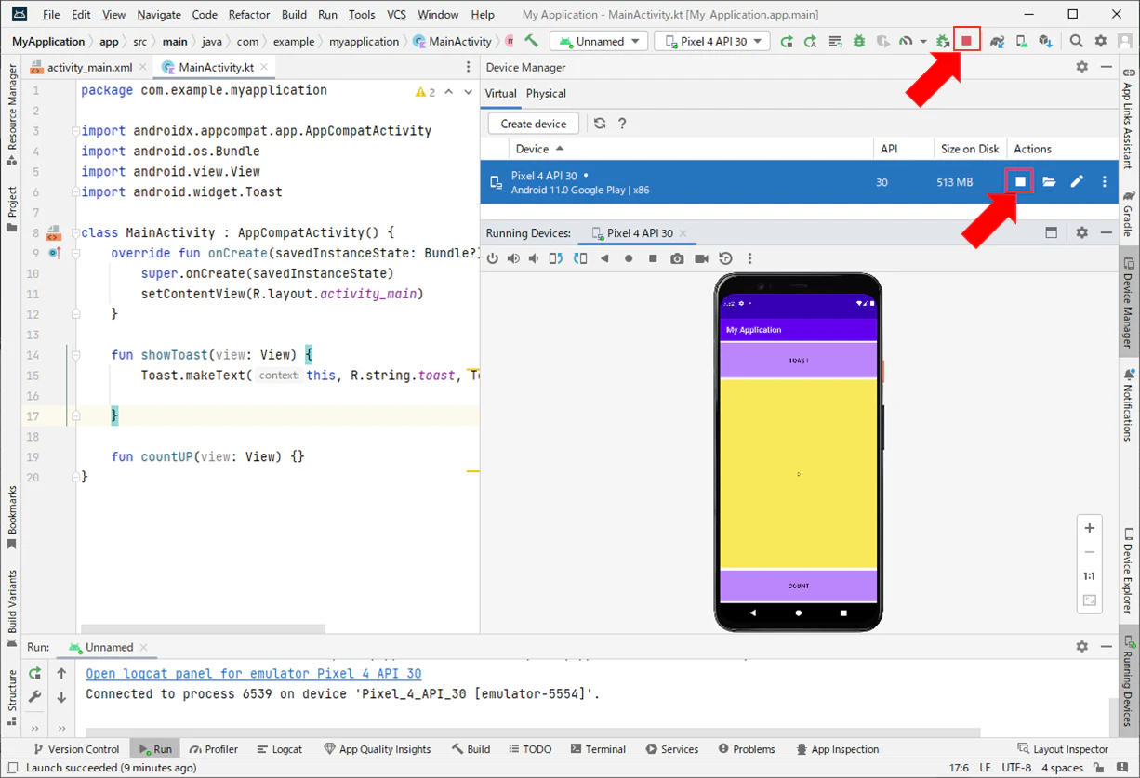Select the Virtual devices tab
The image size is (1140, 778).
tap(500, 93)
